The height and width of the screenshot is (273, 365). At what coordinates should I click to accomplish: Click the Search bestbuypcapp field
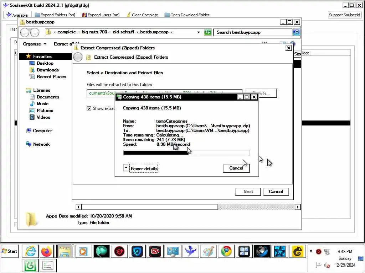point(253,32)
